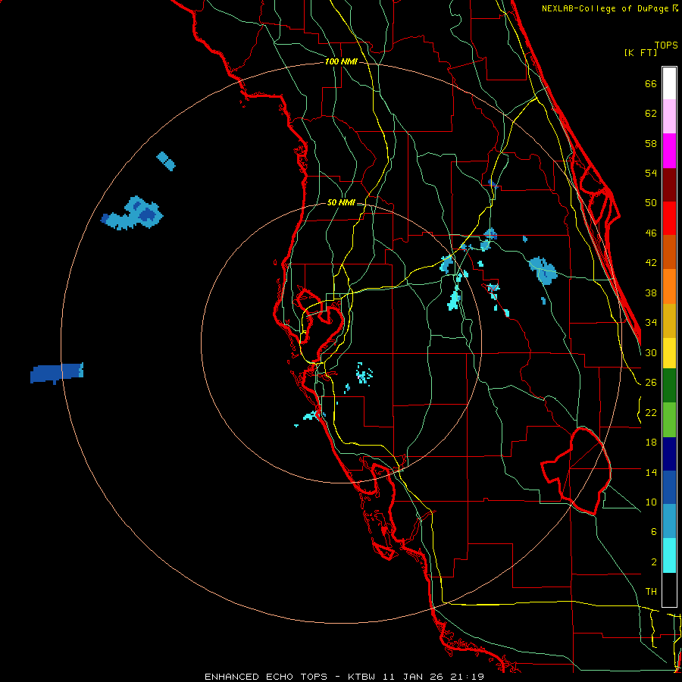
Task: Click legend value 34
Action: click(651, 322)
